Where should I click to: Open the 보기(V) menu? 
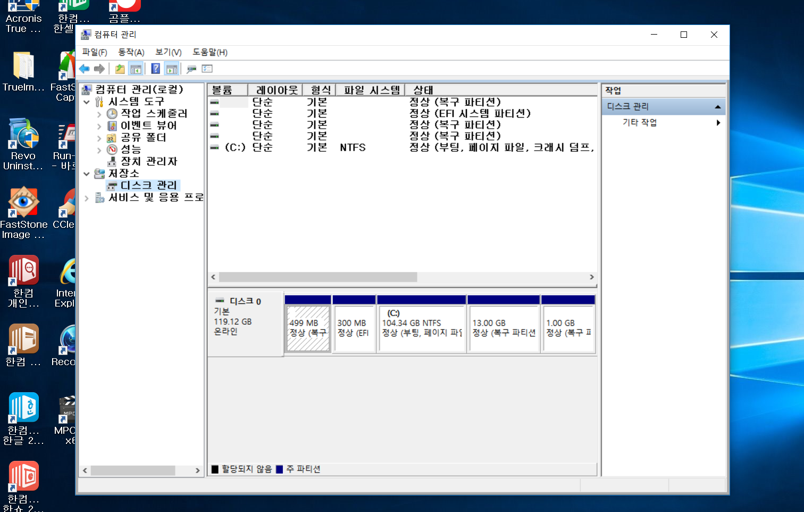(x=168, y=52)
